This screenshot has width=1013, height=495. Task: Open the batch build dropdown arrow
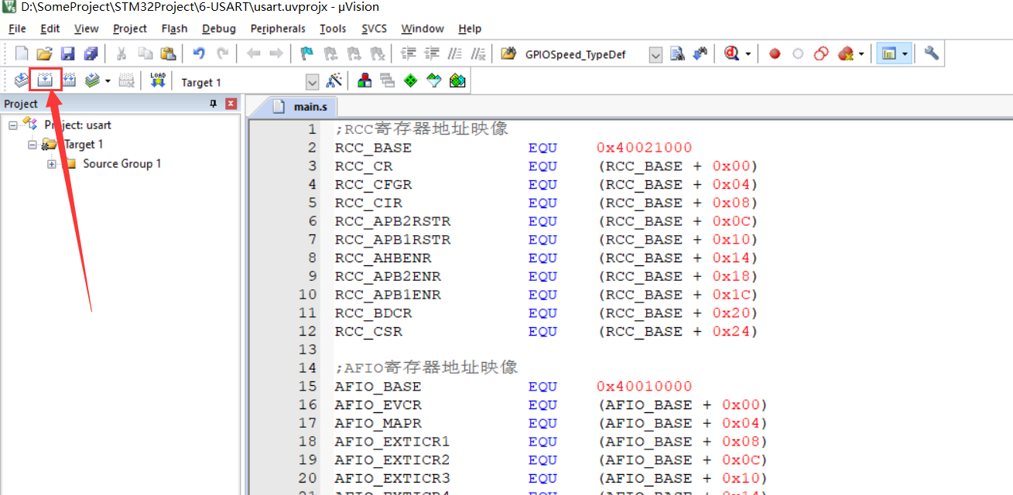coord(108,80)
